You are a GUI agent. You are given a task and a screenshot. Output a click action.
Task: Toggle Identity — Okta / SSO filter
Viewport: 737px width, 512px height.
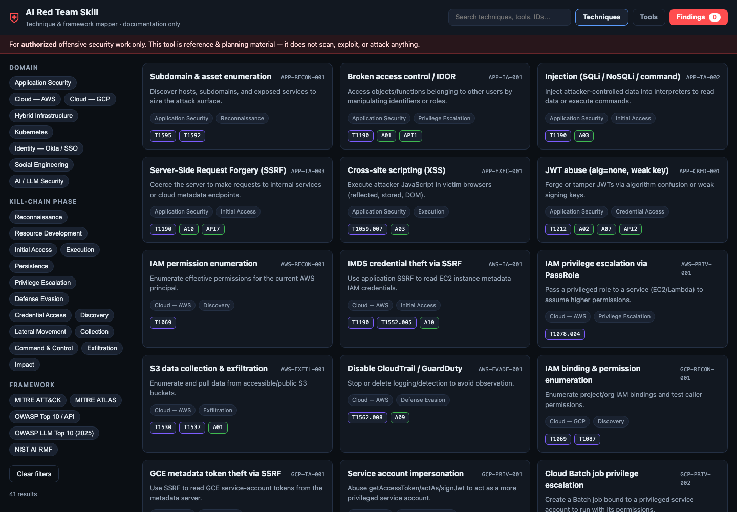[x=46, y=148]
